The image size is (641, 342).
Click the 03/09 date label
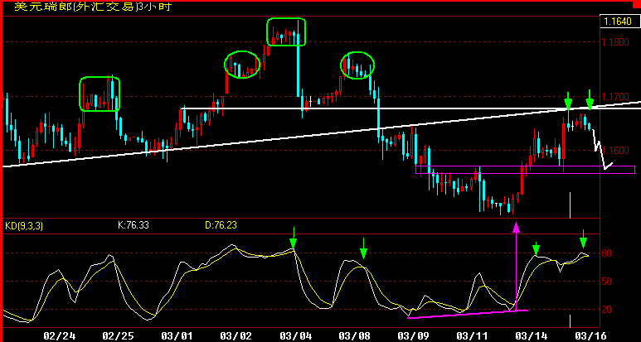tap(413, 335)
